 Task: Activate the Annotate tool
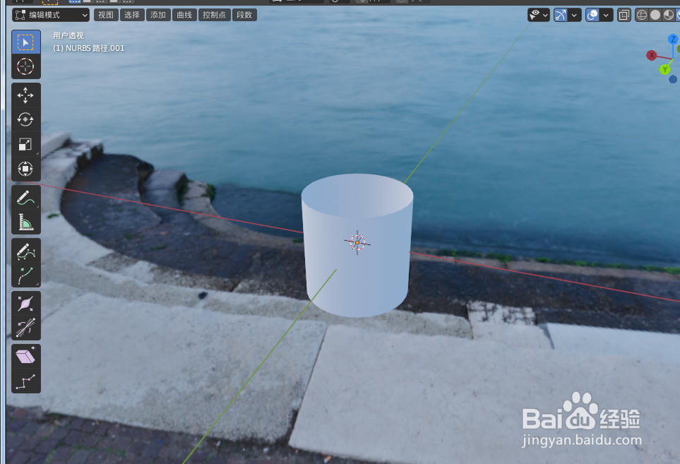point(25,198)
